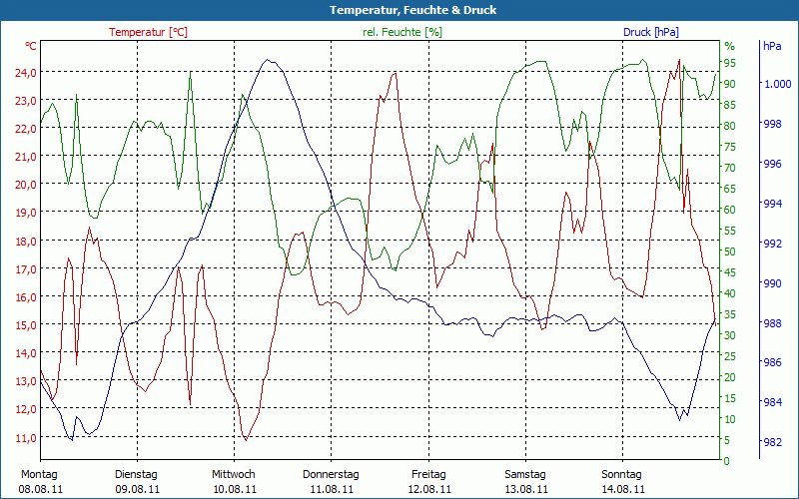Click the 'Samstag' day label
This screenshot has height=499, width=799.
click(x=525, y=475)
